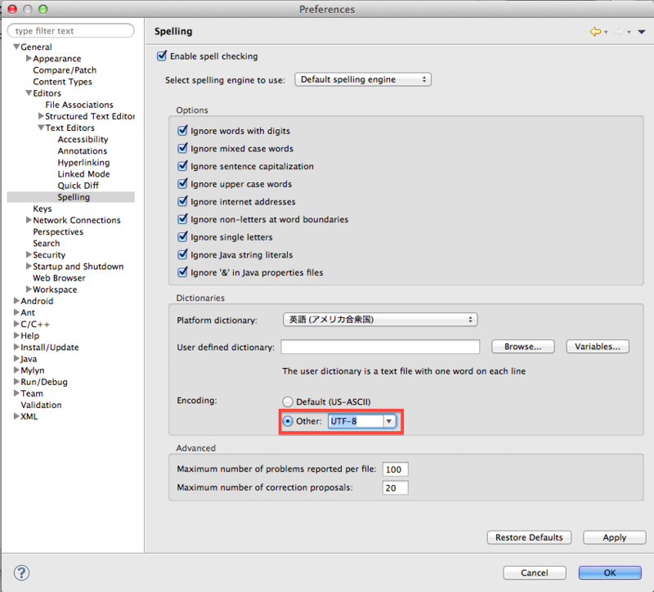The height and width of the screenshot is (592, 654).
Task: Expand the XML preferences node
Action: point(16,416)
